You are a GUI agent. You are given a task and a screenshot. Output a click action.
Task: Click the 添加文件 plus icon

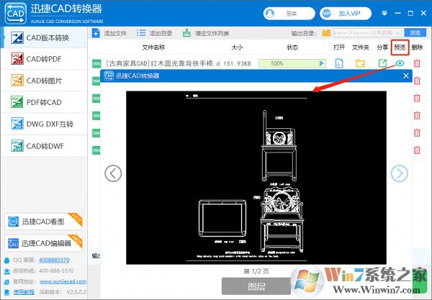pyautogui.click(x=96, y=33)
